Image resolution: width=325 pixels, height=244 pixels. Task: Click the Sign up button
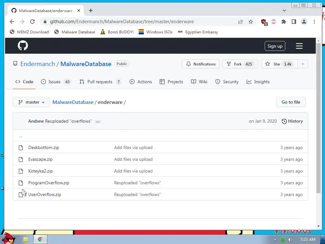(275, 46)
